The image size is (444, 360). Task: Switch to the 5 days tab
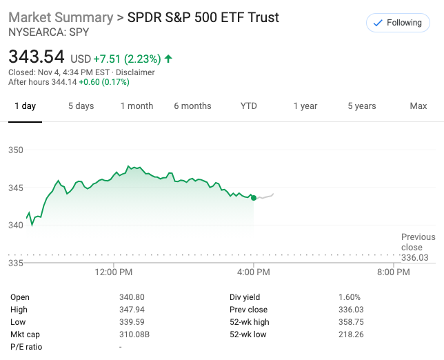(81, 106)
